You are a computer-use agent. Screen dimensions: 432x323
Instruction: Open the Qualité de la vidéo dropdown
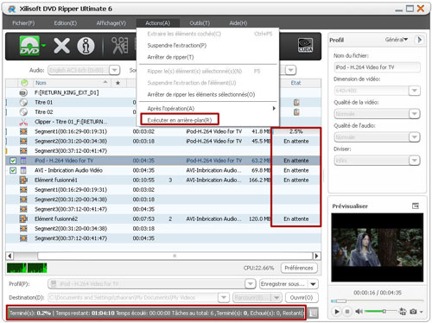coord(414,114)
